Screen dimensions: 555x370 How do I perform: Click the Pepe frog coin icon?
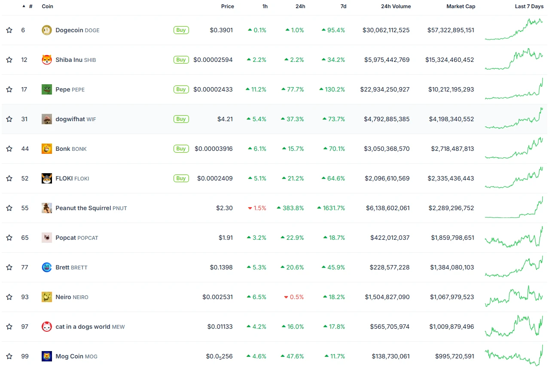pos(46,89)
